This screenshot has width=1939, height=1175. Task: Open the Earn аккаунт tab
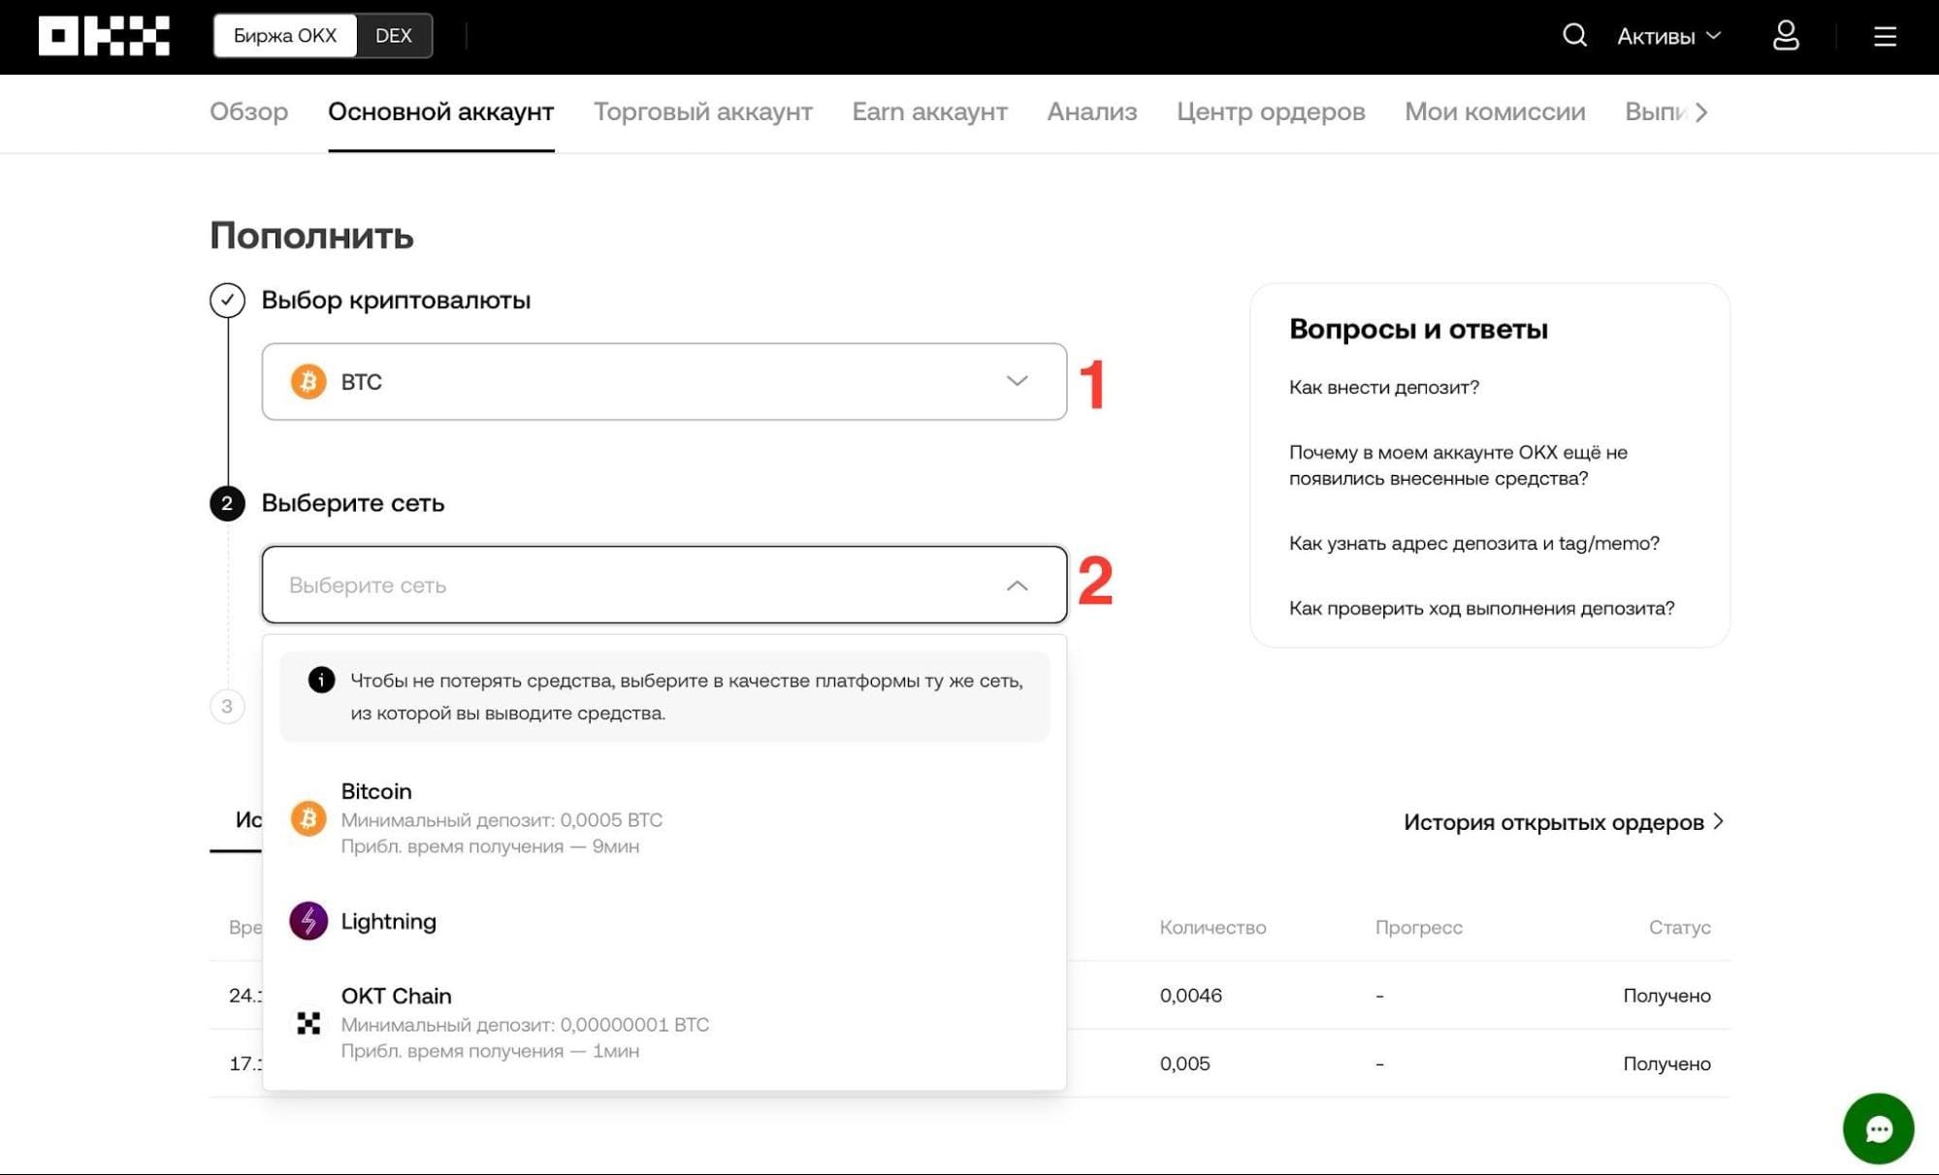point(929,111)
